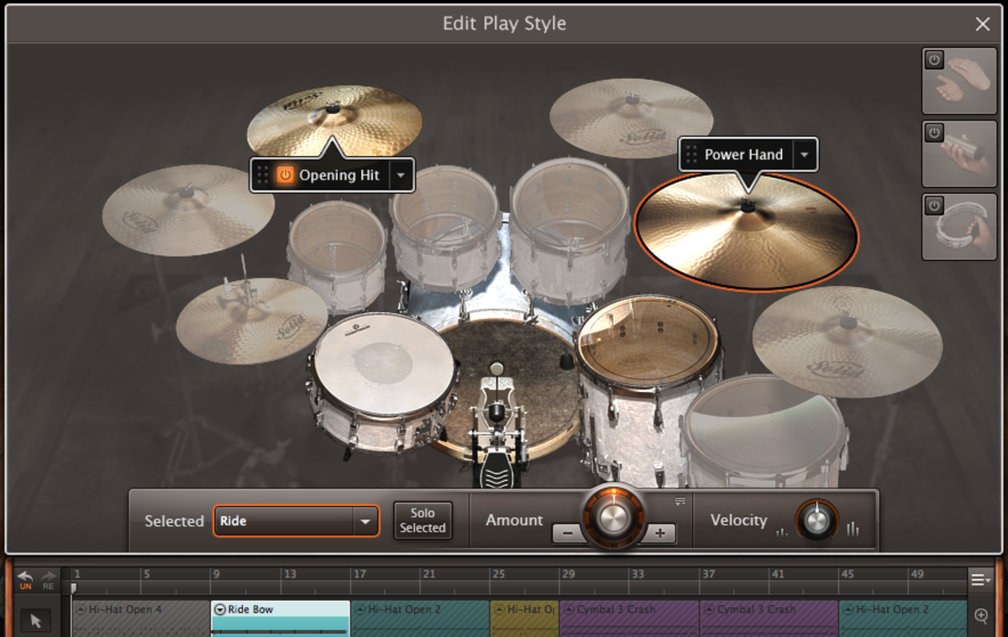1008x637 pixels.
Task: Select the Hi-Hat Open 2 block at bar 45
Action: pyautogui.click(x=903, y=619)
